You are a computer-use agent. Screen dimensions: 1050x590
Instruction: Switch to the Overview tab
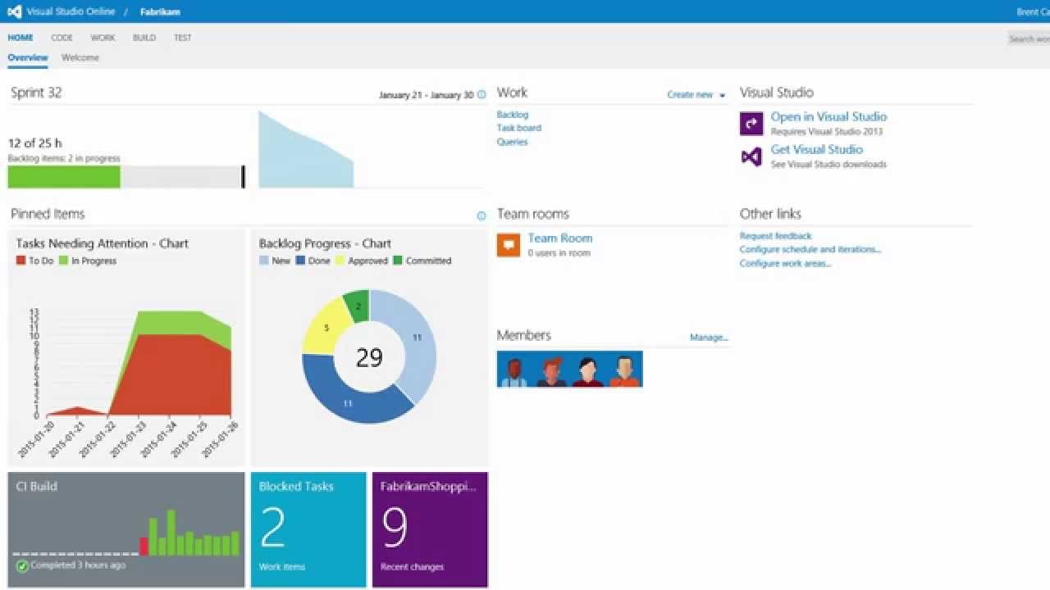28,58
